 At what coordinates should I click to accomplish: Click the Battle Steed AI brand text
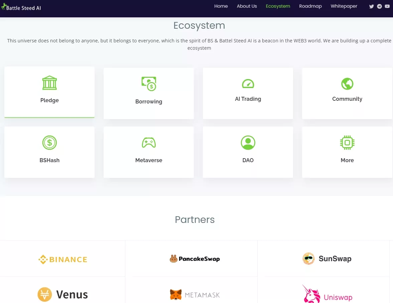pos(23,8)
